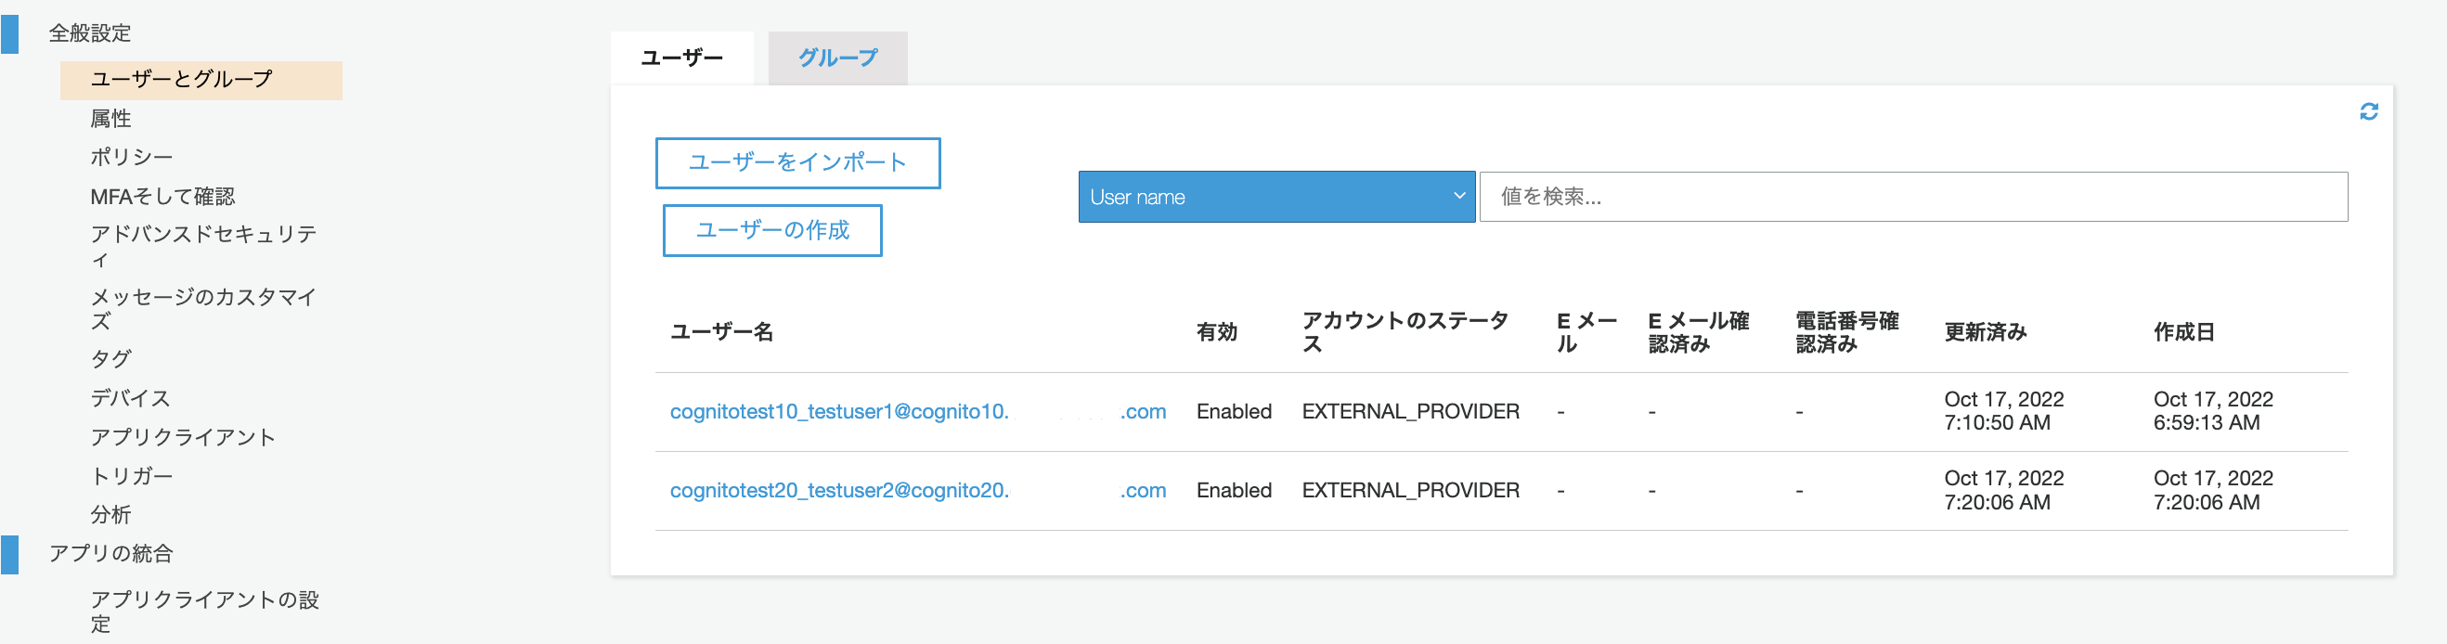The height and width of the screenshot is (644, 2447).
Task: Open アプリクライアントの設定 under アプリの統合
Action: [x=204, y=612]
